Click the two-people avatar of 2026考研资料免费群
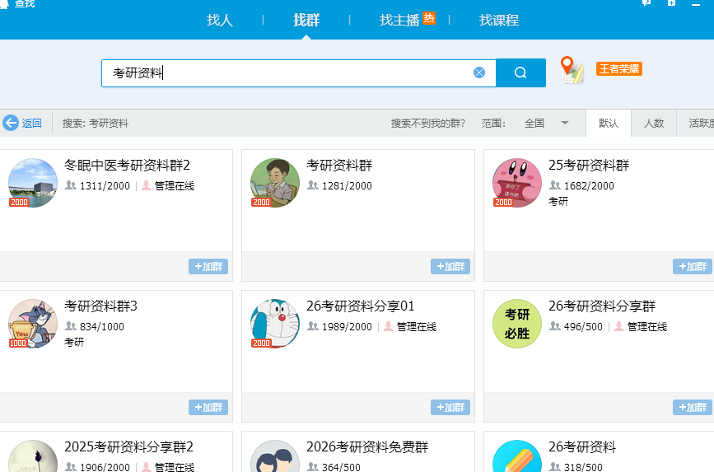Viewport: 714px width, 472px height. click(x=275, y=456)
